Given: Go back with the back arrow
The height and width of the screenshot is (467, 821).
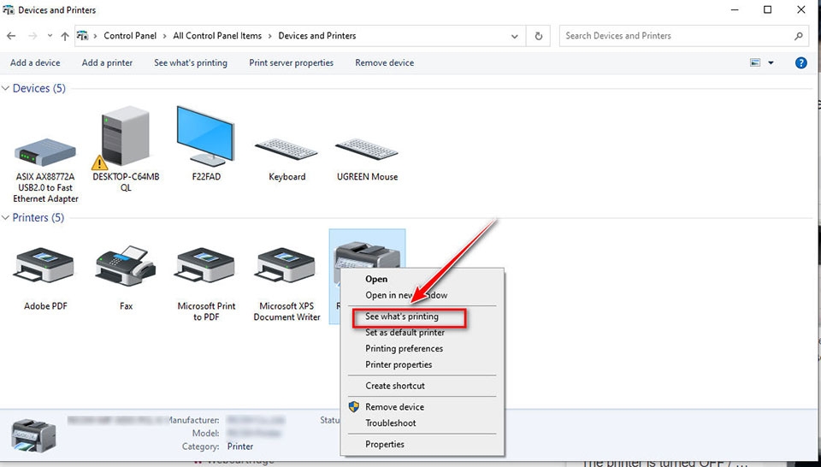Looking at the screenshot, I should 11,36.
